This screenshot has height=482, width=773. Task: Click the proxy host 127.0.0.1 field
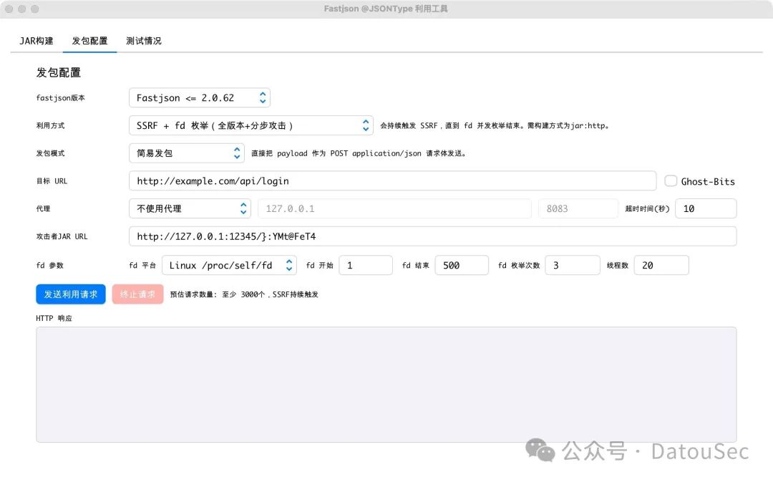394,208
